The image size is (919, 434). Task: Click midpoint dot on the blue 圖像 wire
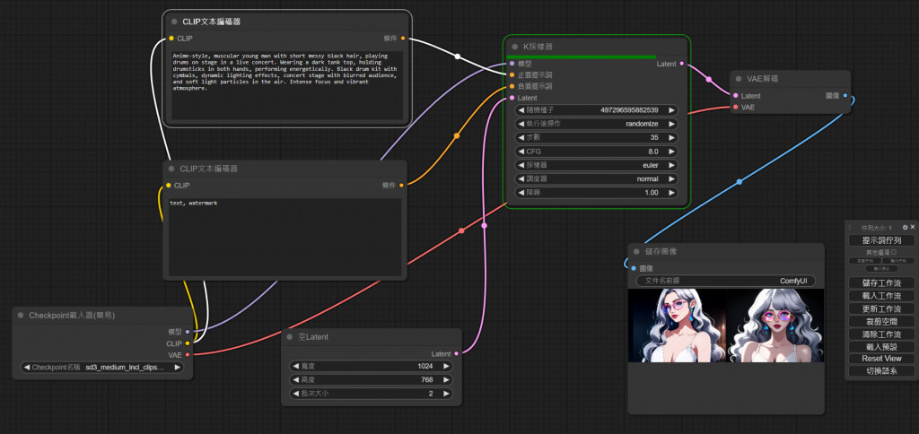740,181
